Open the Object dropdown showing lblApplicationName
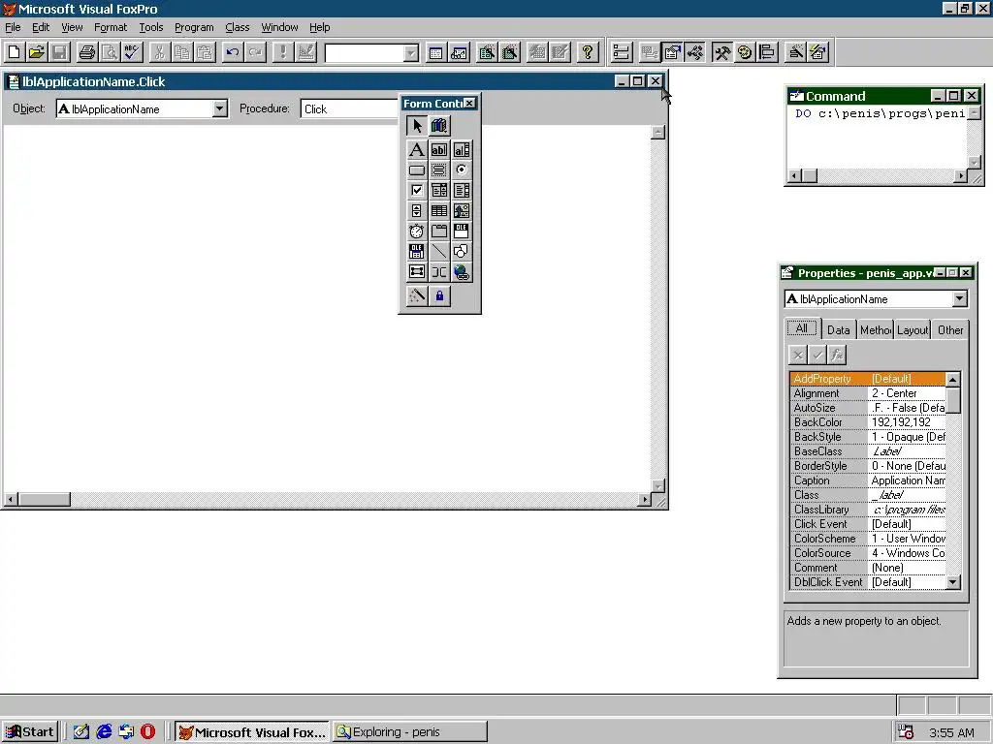The height and width of the screenshot is (744, 993). click(220, 108)
